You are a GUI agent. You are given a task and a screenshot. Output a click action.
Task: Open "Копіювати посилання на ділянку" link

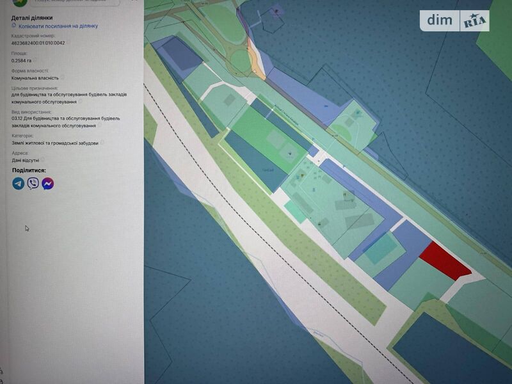point(58,26)
